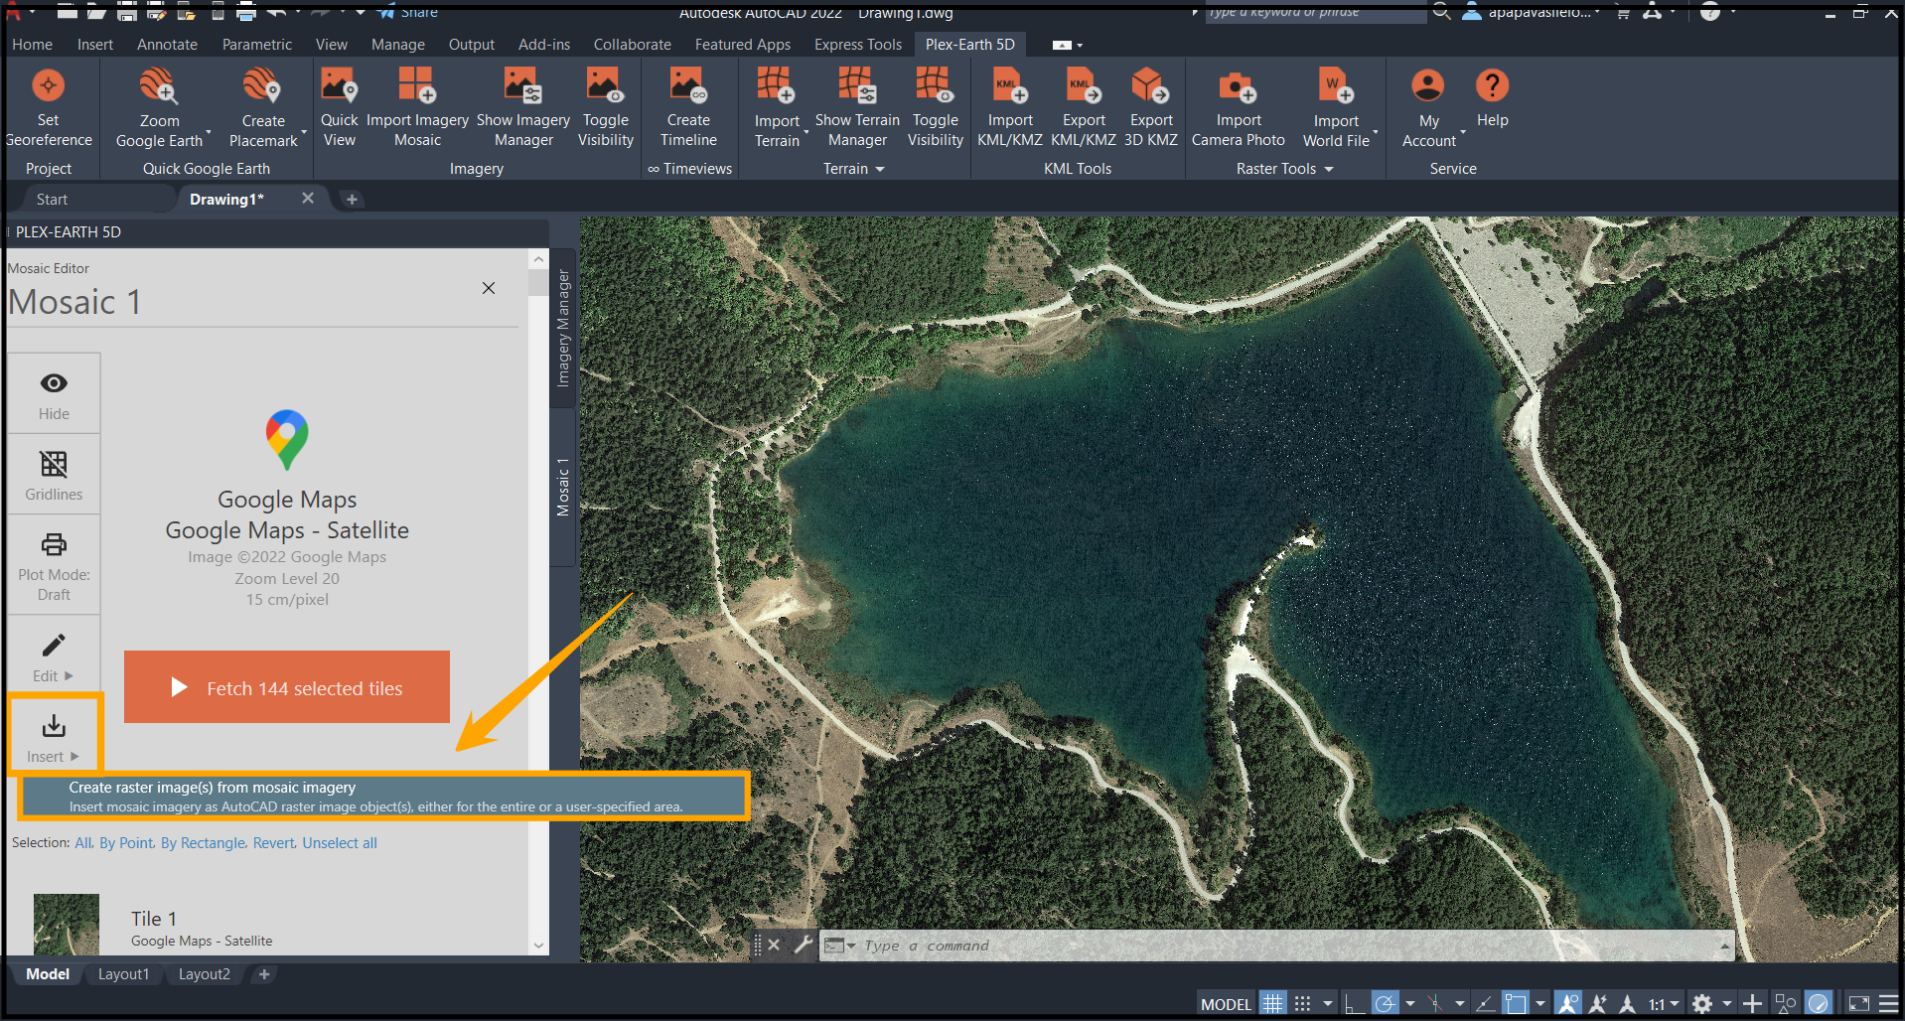Open the Raster Tools dropdown
Viewport: 1905px width, 1021px height.
tap(1330, 168)
